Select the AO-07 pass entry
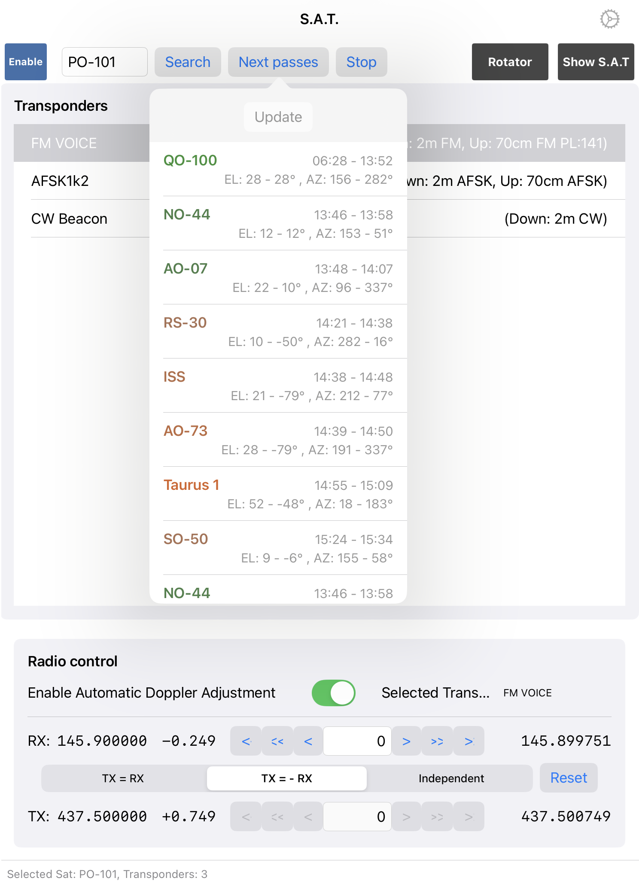This screenshot has width=639, height=887. (278, 278)
